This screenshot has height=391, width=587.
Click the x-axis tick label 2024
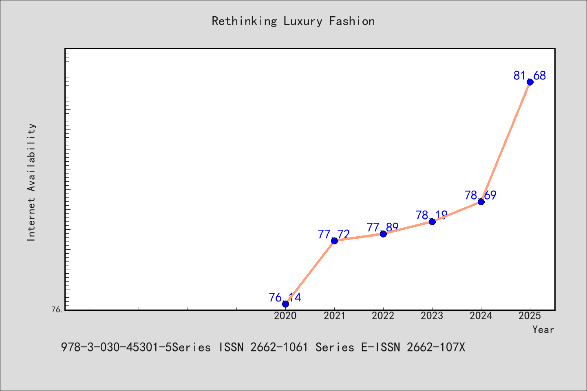(481, 316)
